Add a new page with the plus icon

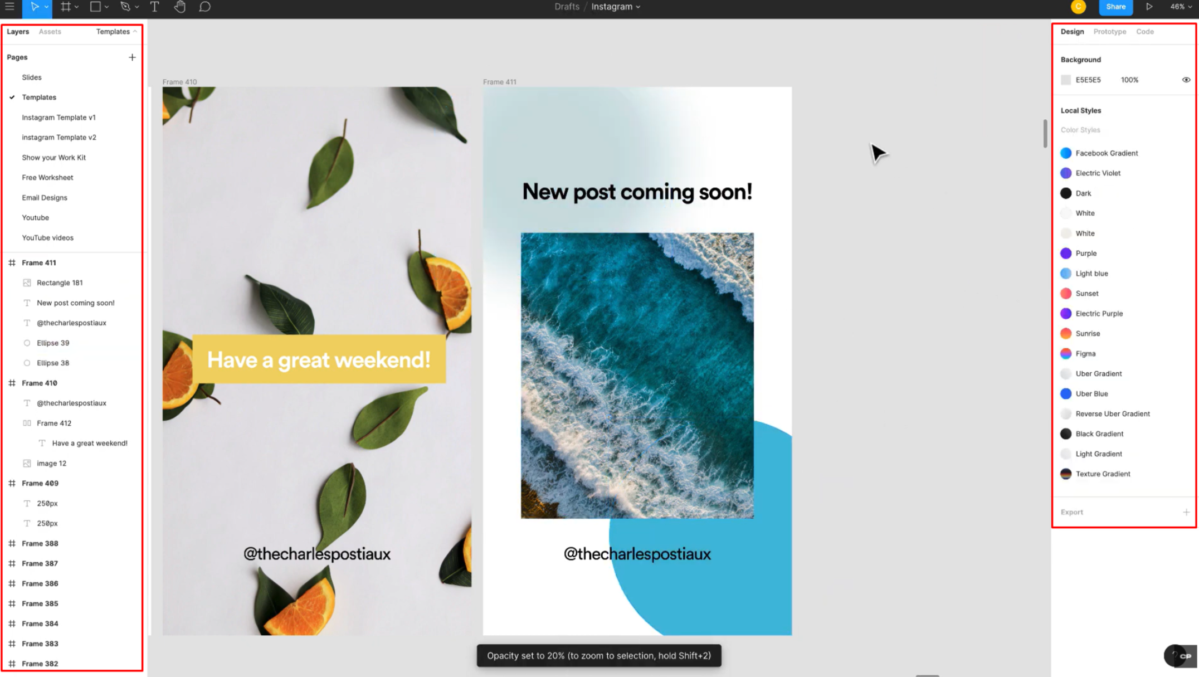tap(133, 57)
